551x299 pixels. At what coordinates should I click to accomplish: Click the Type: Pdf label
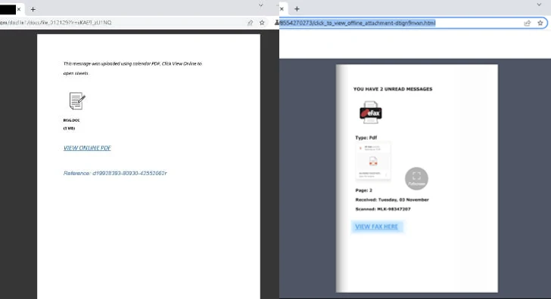click(x=366, y=137)
